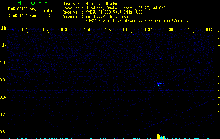Click the 0133 time marker
The height and width of the screenshot is (139, 220).
tap(65, 30)
